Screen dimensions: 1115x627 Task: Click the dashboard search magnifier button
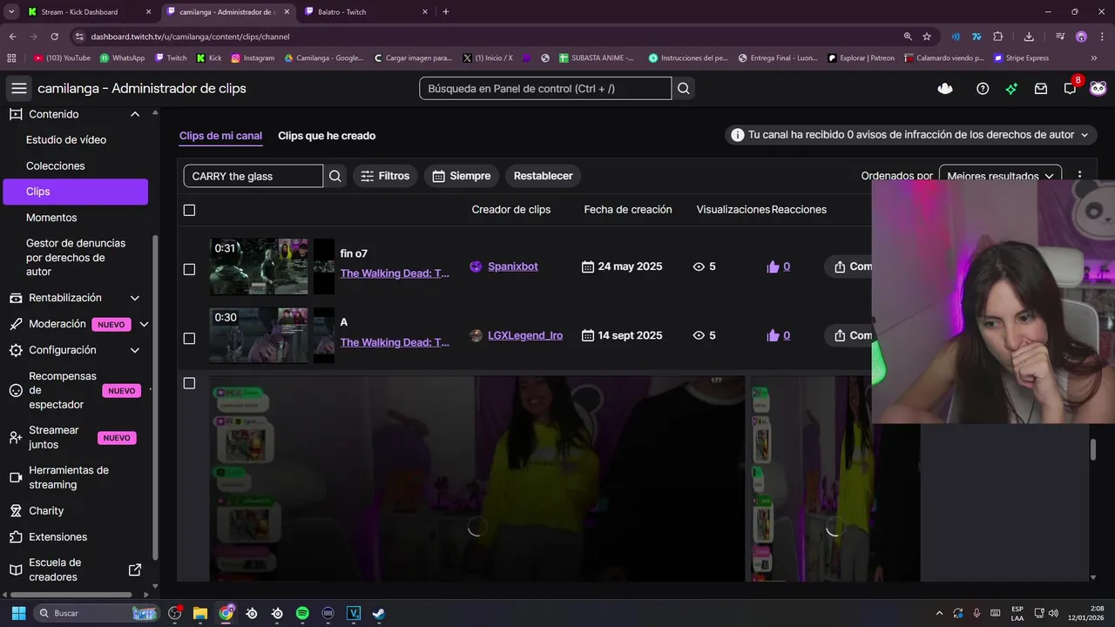point(684,88)
